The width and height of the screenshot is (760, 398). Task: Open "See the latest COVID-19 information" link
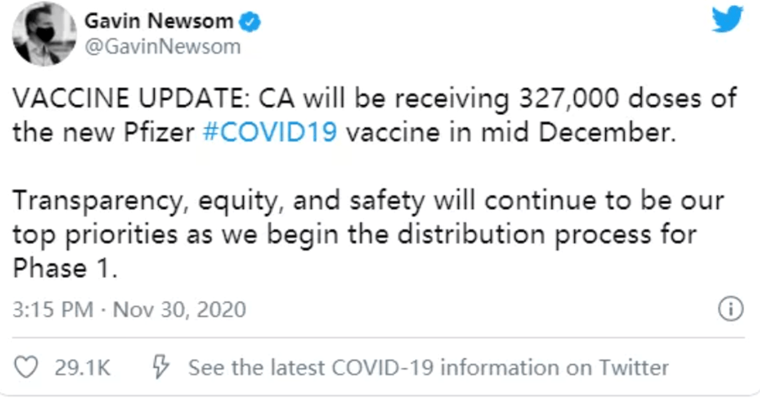pos(428,367)
